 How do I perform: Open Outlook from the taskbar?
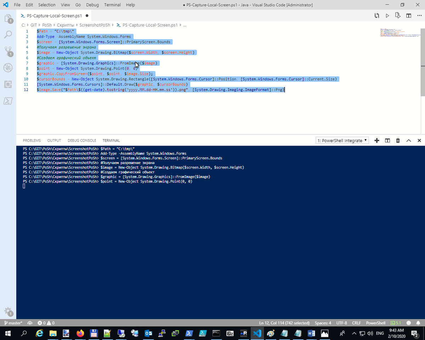pyautogui.click(x=148, y=333)
